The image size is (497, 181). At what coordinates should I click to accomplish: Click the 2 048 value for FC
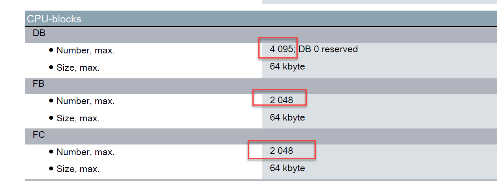click(282, 151)
